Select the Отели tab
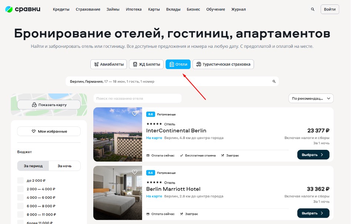351x224 pixels. pyautogui.click(x=178, y=65)
